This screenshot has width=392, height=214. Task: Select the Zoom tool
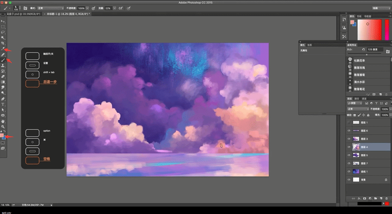click(x=3, y=126)
